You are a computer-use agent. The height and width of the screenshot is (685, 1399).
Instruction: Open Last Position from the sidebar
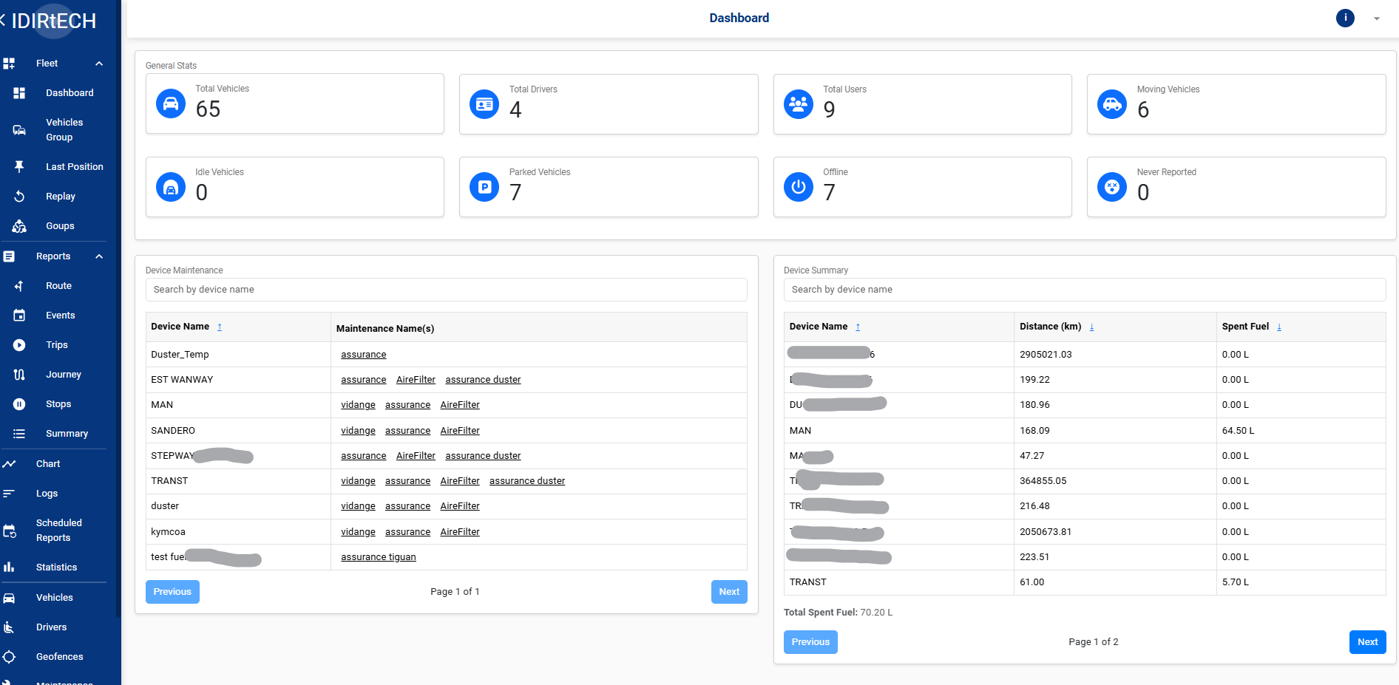pyautogui.click(x=74, y=167)
